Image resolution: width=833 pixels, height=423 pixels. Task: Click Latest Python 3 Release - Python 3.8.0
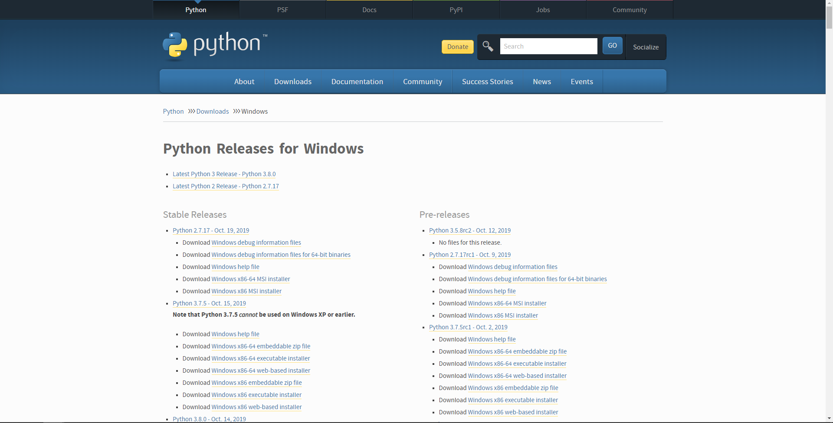[224, 174]
